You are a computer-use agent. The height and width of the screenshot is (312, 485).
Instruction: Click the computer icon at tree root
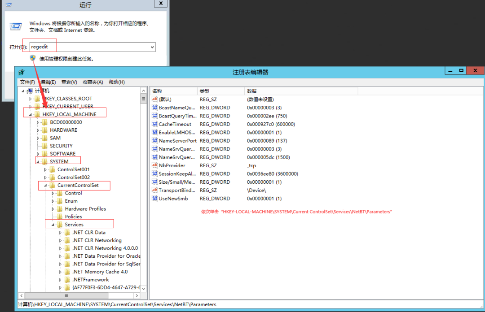(x=30, y=91)
